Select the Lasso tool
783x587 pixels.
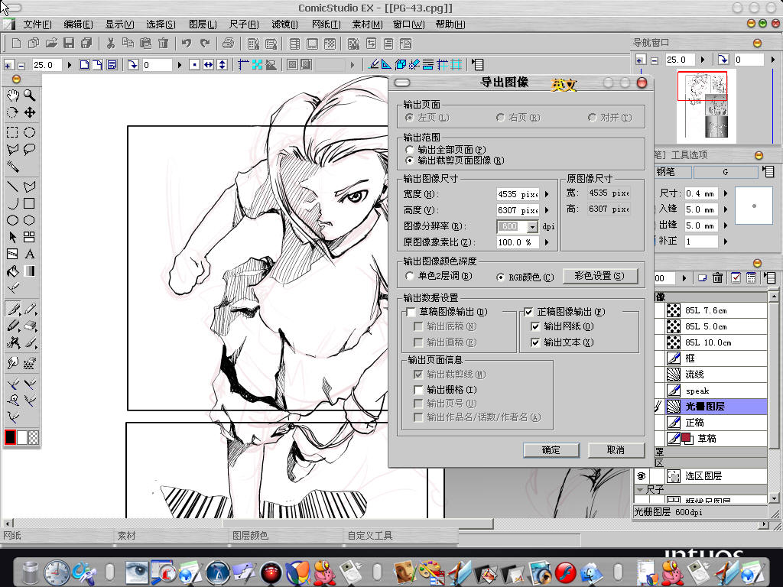coord(30,149)
